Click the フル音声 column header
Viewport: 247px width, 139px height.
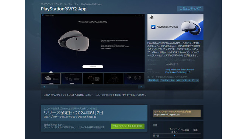tap(185, 130)
